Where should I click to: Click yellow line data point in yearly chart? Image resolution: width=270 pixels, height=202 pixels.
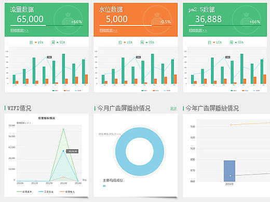(x=231, y=125)
